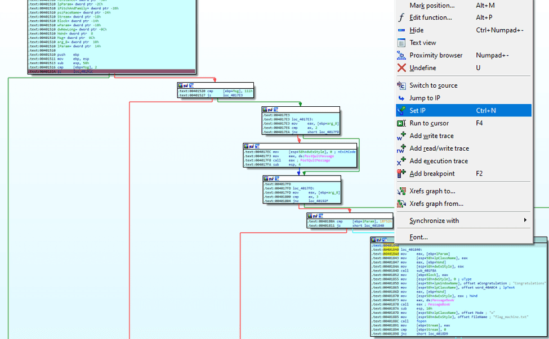Add a read/write trace
The width and height of the screenshot is (549, 339).
pyautogui.click(x=439, y=148)
